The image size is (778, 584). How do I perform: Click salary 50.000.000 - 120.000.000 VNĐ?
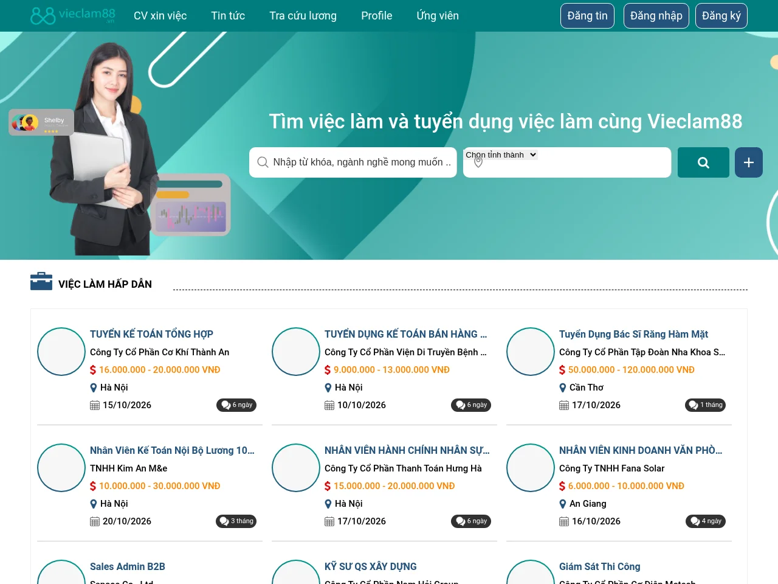click(x=632, y=370)
